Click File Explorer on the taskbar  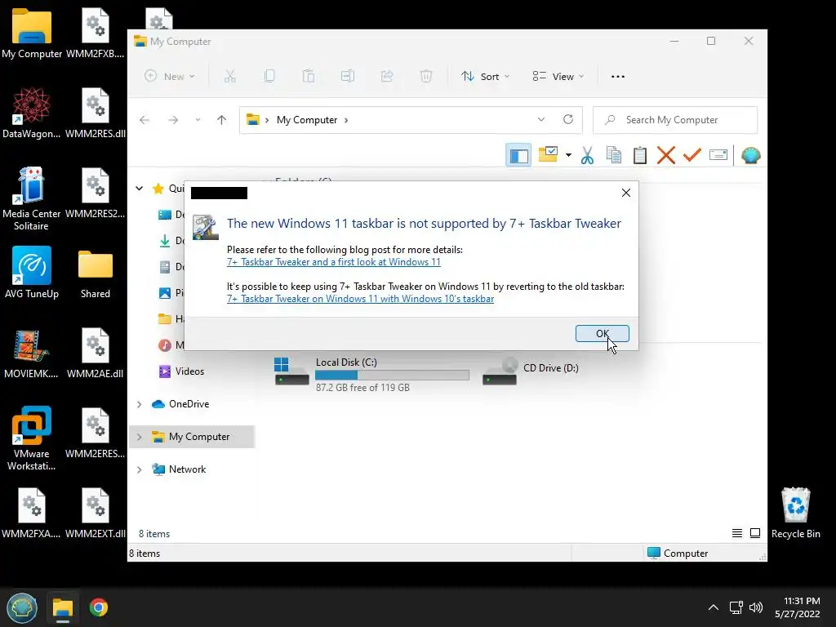[62, 607]
